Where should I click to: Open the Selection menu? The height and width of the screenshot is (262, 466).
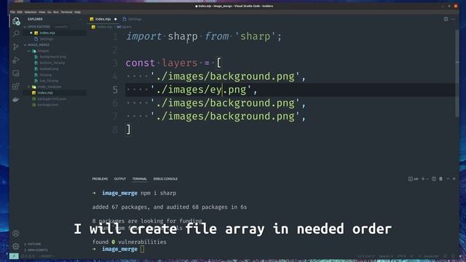coord(31,12)
